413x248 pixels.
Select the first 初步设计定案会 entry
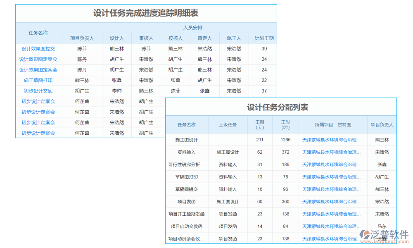(37, 101)
